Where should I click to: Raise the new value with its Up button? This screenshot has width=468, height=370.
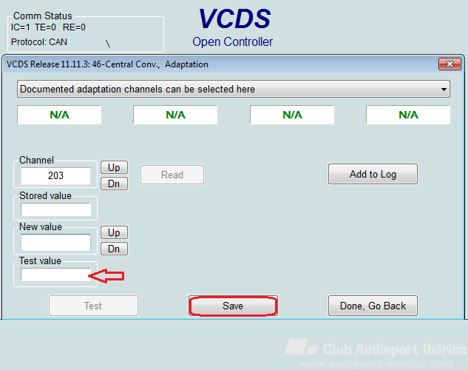tap(114, 232)
